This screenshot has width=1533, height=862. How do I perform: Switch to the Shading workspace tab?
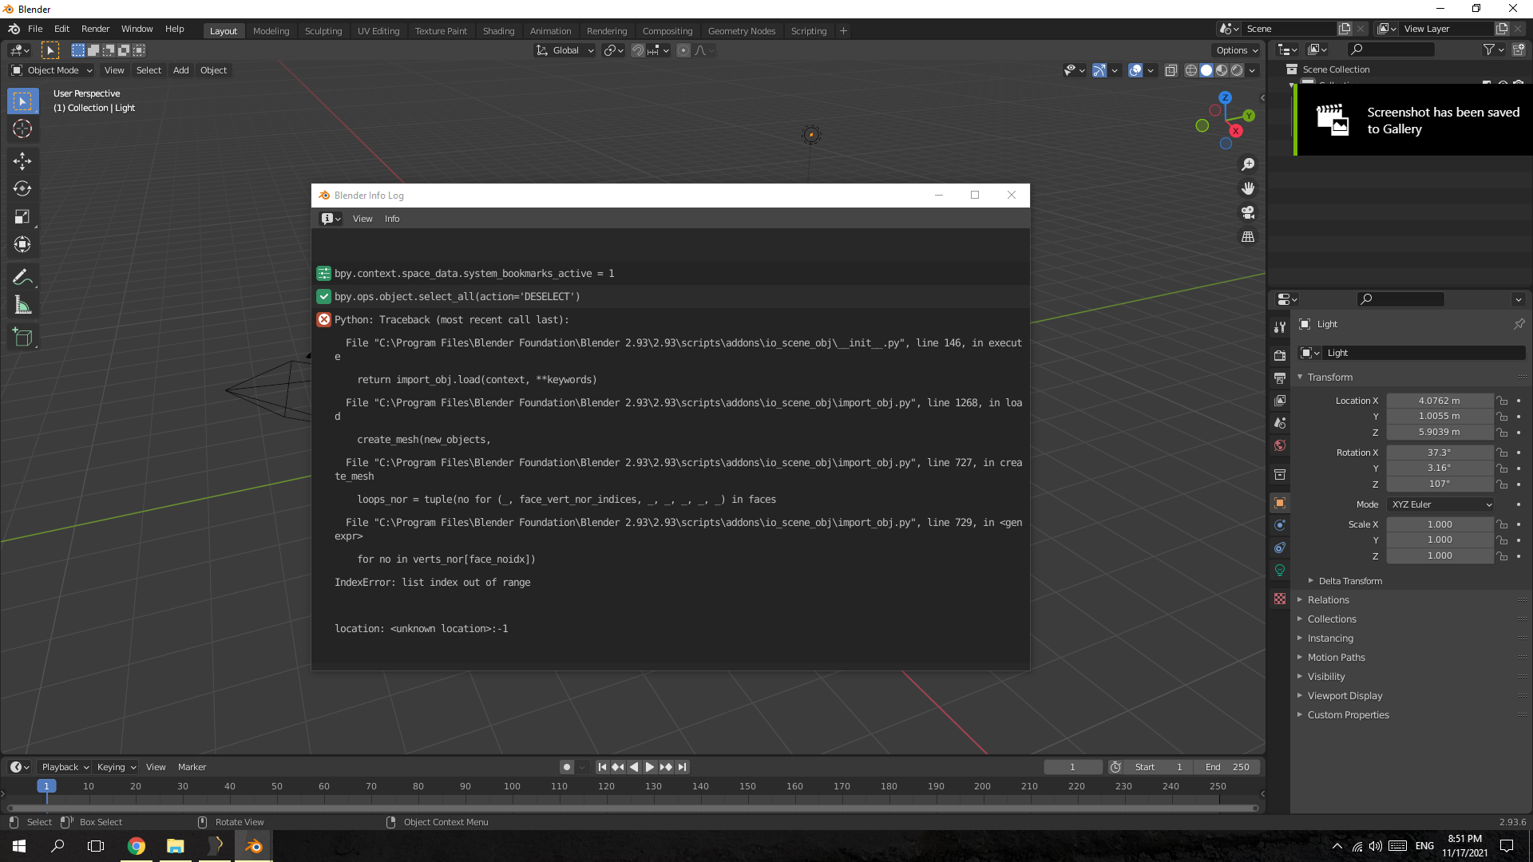[x=498, y=31]
